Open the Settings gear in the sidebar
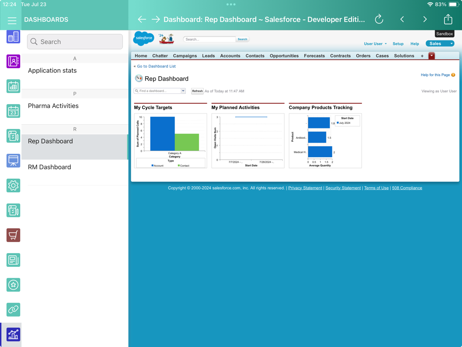This screenshot has height=347, width=462. 13,185
